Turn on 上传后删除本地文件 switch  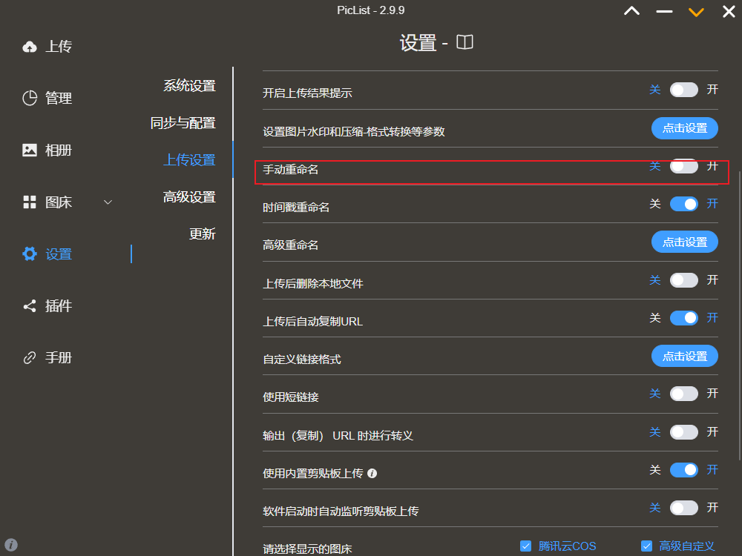683,280
